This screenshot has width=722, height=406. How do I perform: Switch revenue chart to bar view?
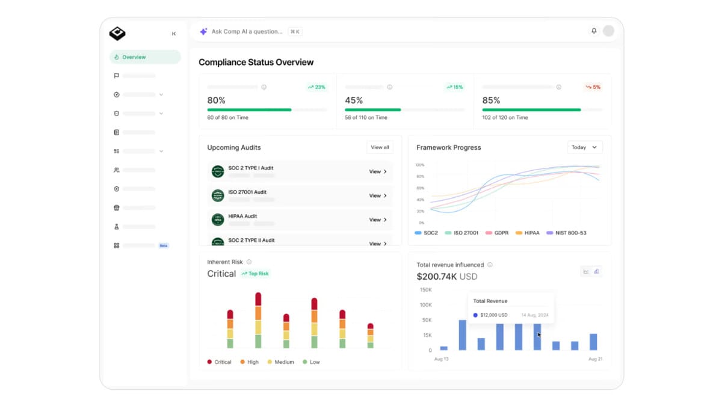click(x=596, y=271)
